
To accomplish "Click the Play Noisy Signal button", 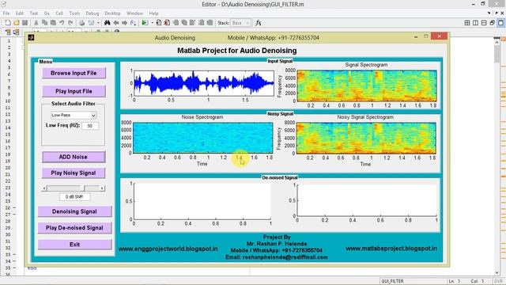I will click(x=74, y=173).
